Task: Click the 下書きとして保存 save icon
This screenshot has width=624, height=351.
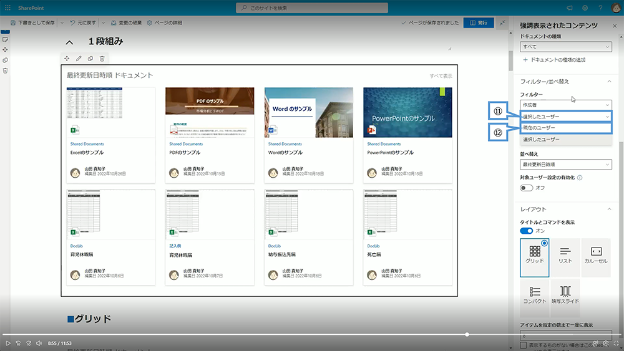Action: point(13,22)
